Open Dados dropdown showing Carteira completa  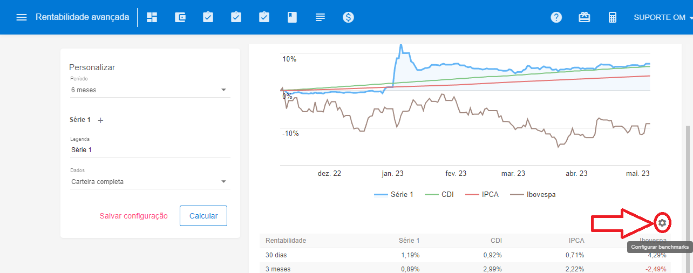pyautogui.click(x=149, y=182)
